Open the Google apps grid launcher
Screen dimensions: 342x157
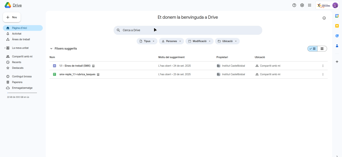click(310, 5)
